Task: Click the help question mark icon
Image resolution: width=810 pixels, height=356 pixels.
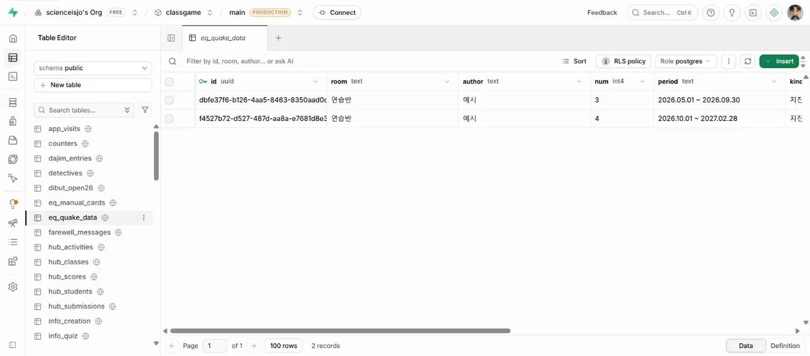Action: point(710,12)
